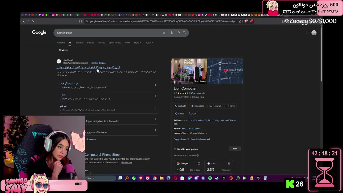Click the browser address bar URL

coord(163,21)
